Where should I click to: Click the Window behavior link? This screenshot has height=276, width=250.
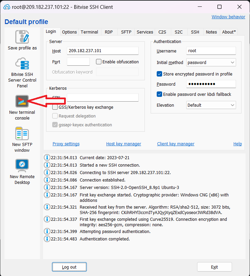pos(228,17)
